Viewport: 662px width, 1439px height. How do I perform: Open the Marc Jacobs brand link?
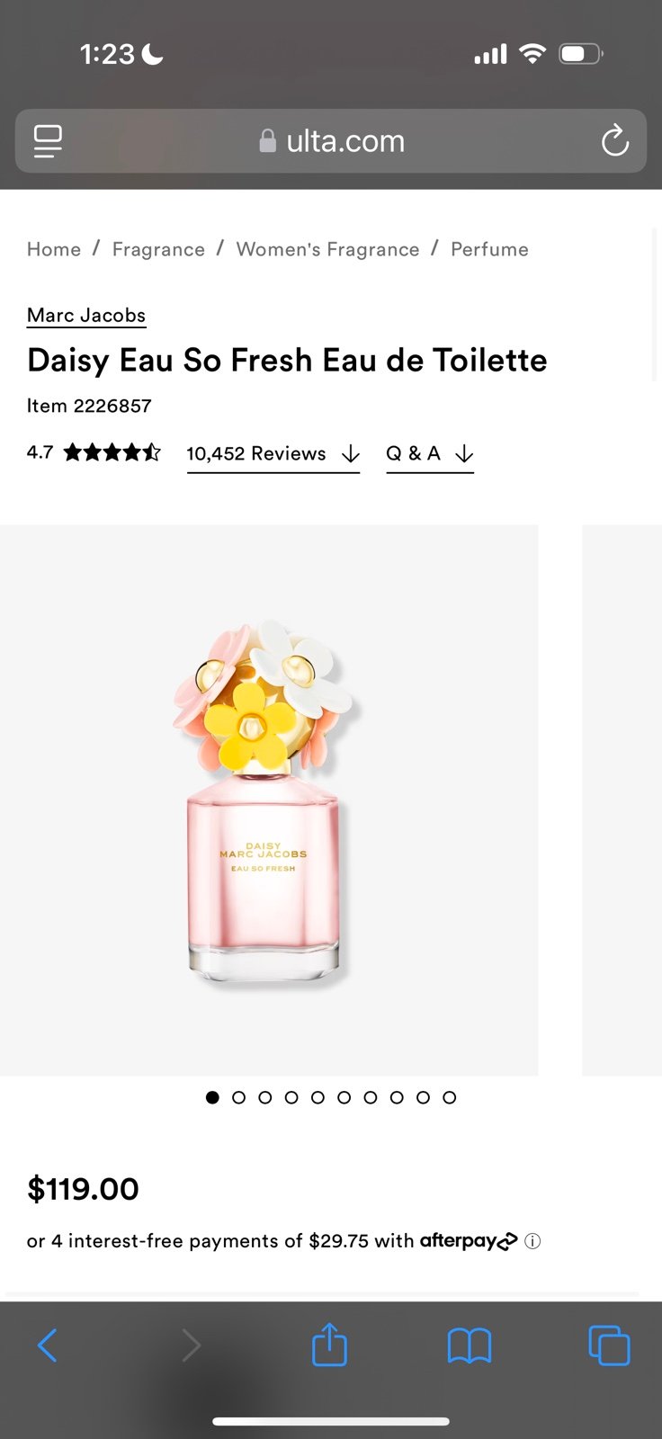tap(86, 316)
